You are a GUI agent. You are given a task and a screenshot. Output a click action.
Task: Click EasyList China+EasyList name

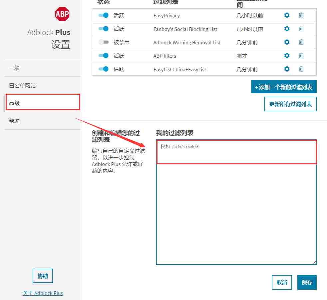(x=179, y=69)
